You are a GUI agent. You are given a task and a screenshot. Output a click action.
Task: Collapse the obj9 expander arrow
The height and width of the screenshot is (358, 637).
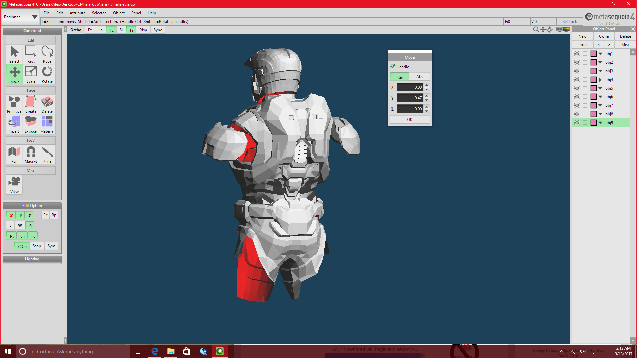(x=600, y=123)
